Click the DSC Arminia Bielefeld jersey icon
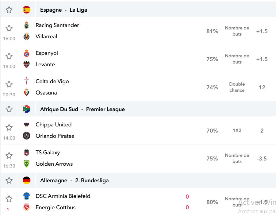Screen dimensions: 276x216 click(26, 196)
